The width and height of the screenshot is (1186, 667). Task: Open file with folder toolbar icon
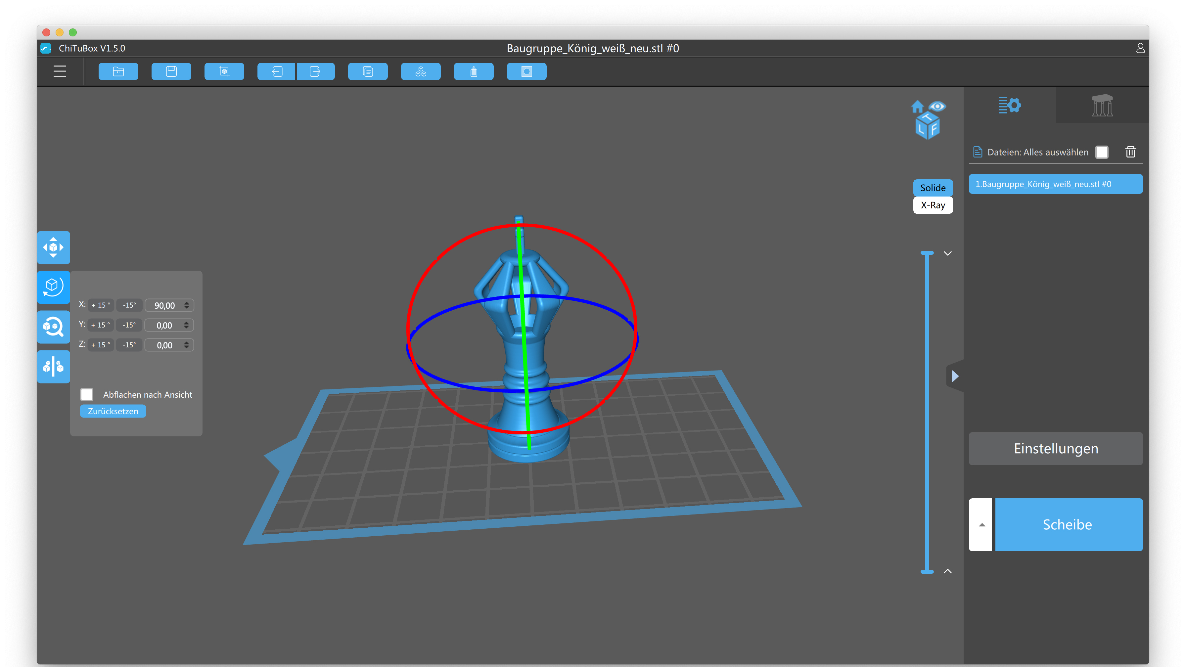coord(118,71)
